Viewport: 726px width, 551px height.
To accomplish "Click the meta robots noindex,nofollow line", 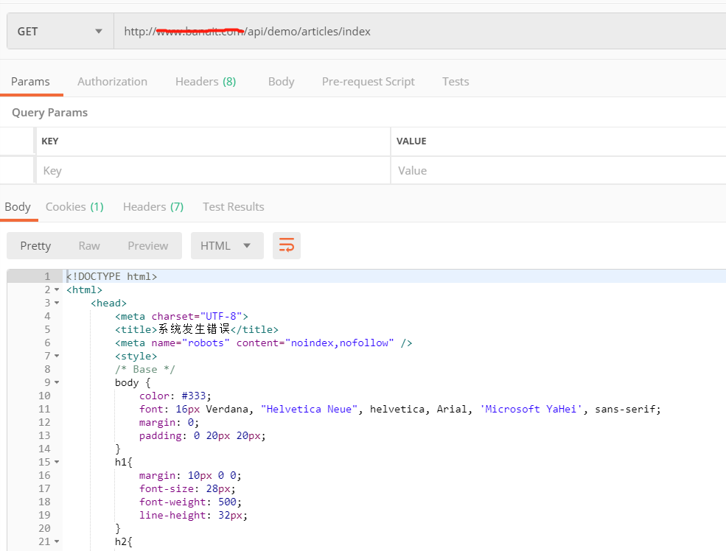I will click(263, 343).
